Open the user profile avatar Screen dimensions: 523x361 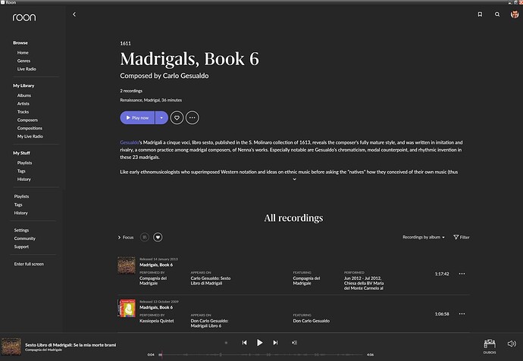(515, 14)
